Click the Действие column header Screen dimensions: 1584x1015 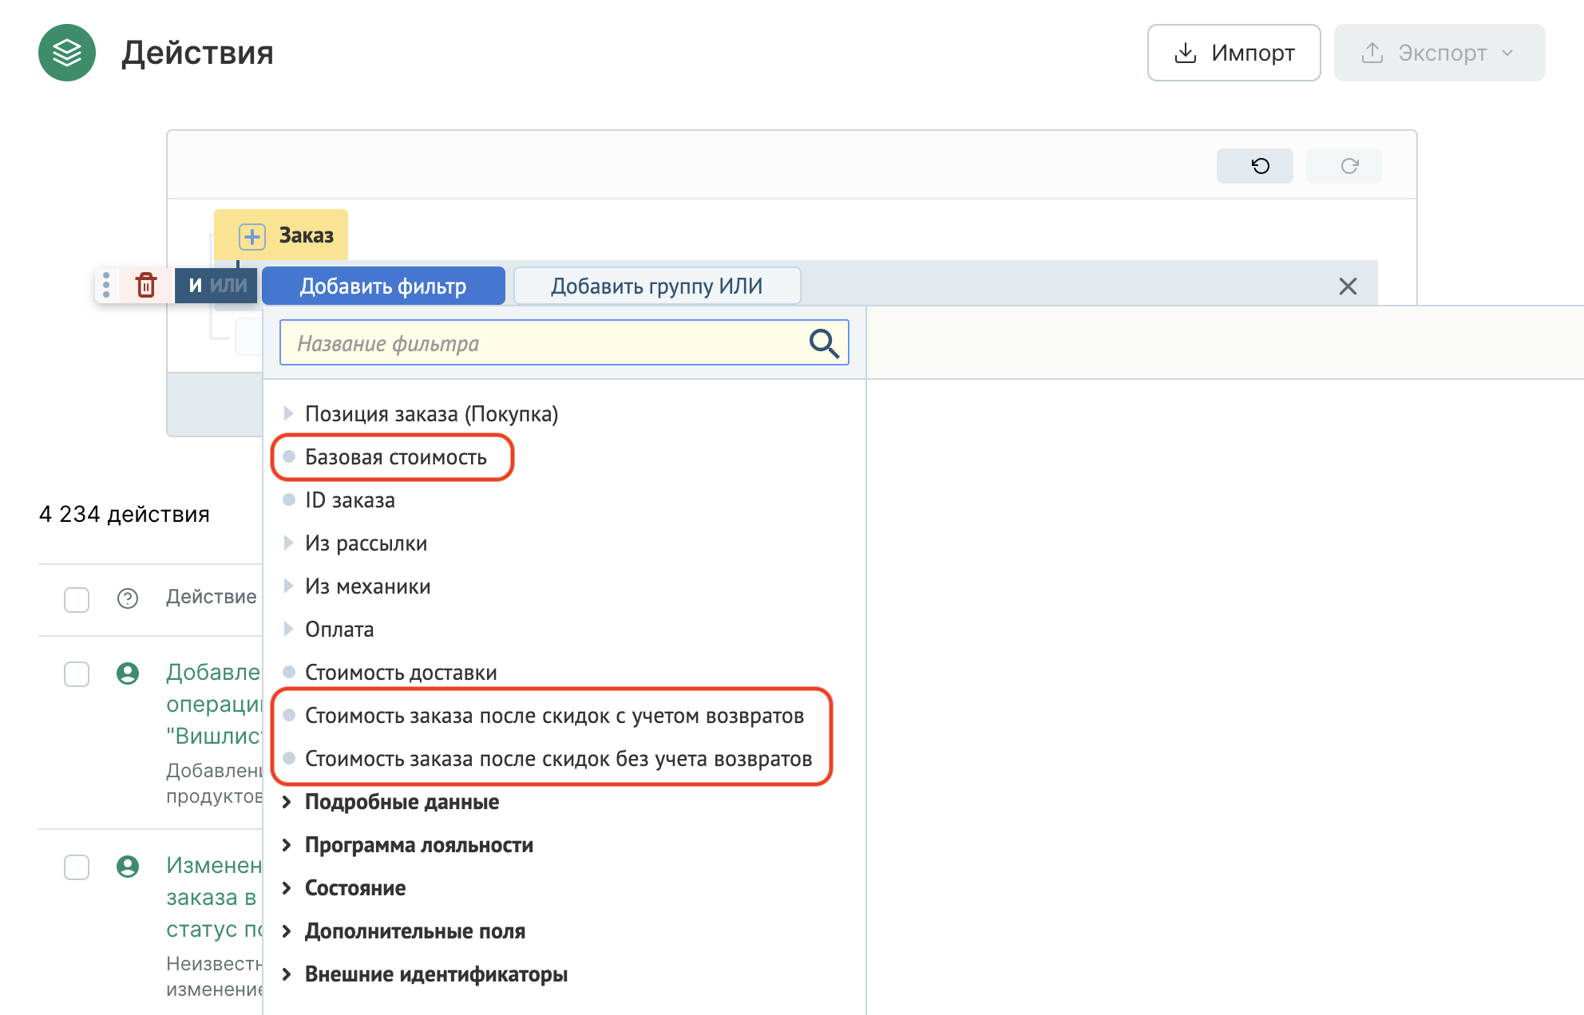click(212, 597)
